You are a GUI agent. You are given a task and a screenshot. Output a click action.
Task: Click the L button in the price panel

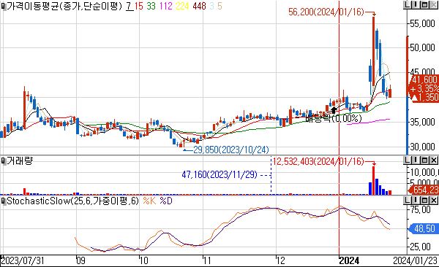pos(407,5)
